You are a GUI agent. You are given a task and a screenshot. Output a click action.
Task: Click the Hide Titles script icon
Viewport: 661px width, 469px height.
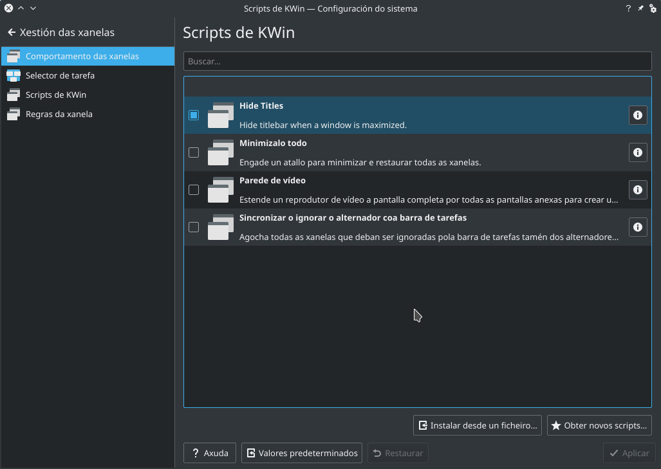pos(221,115)
